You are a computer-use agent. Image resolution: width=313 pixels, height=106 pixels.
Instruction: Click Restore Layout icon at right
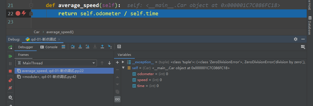click(303, 47)
